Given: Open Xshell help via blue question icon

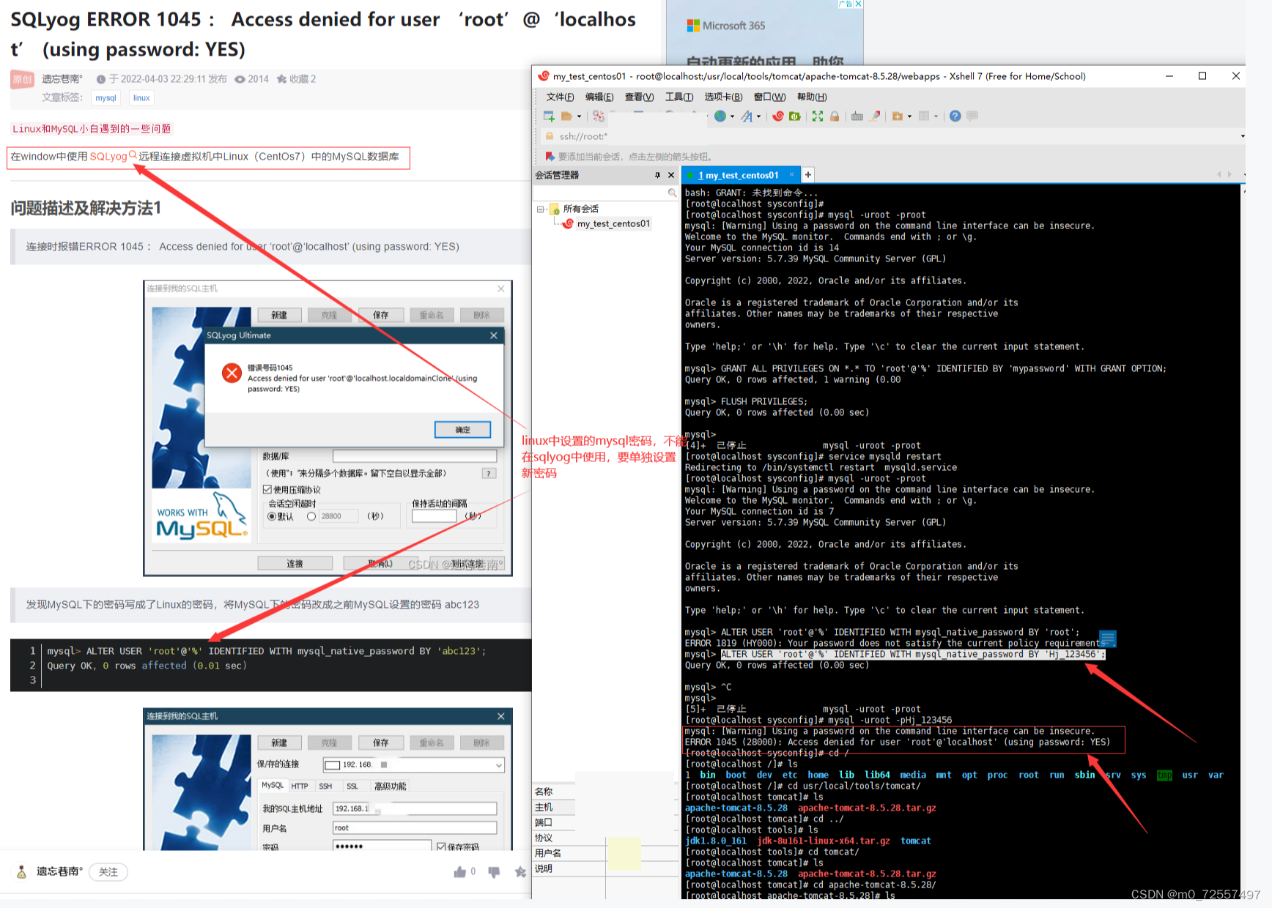Looking at the screenshot, I should (955, 116).
